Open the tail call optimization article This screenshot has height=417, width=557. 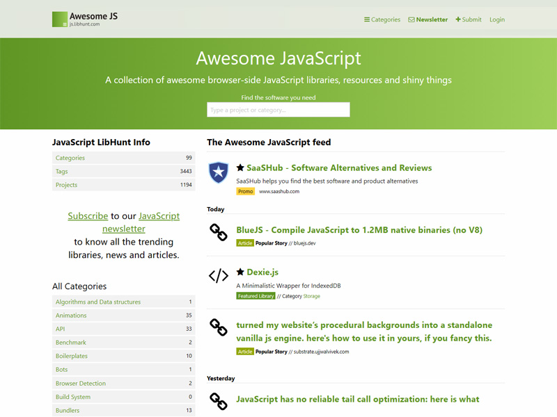tap(358, 399)
